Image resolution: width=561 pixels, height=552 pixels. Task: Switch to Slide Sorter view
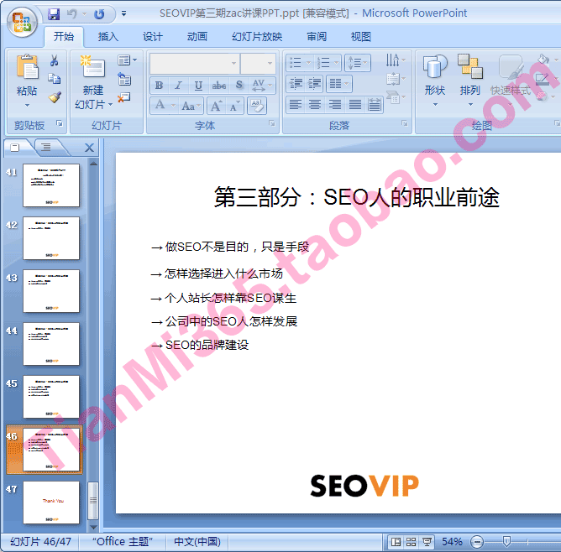(x=411, y=542)
